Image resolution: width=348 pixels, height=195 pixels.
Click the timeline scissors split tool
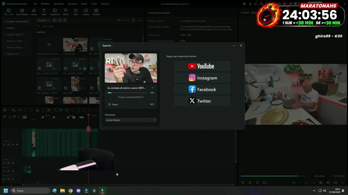coord(38,110)
